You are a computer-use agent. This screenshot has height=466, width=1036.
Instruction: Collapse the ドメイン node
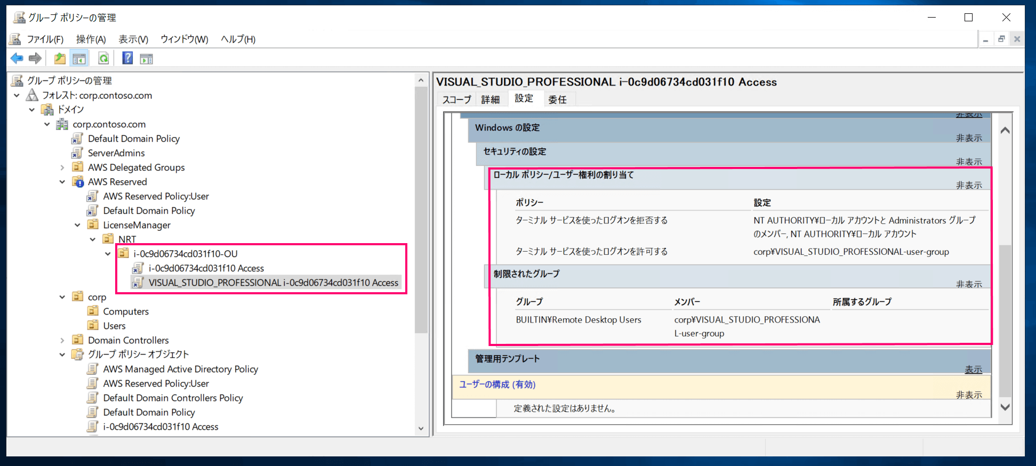tap(32, 110)
